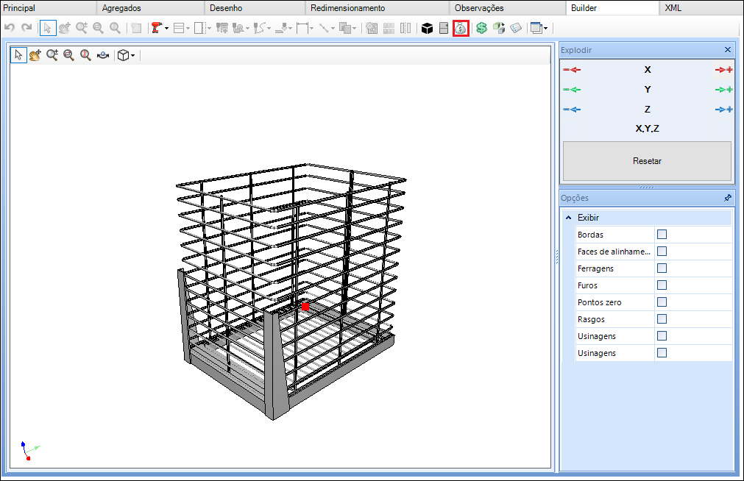Increase Z explode with blue plus arrow
This screenshot has width=744, height=481.
[x=723, y=110]
